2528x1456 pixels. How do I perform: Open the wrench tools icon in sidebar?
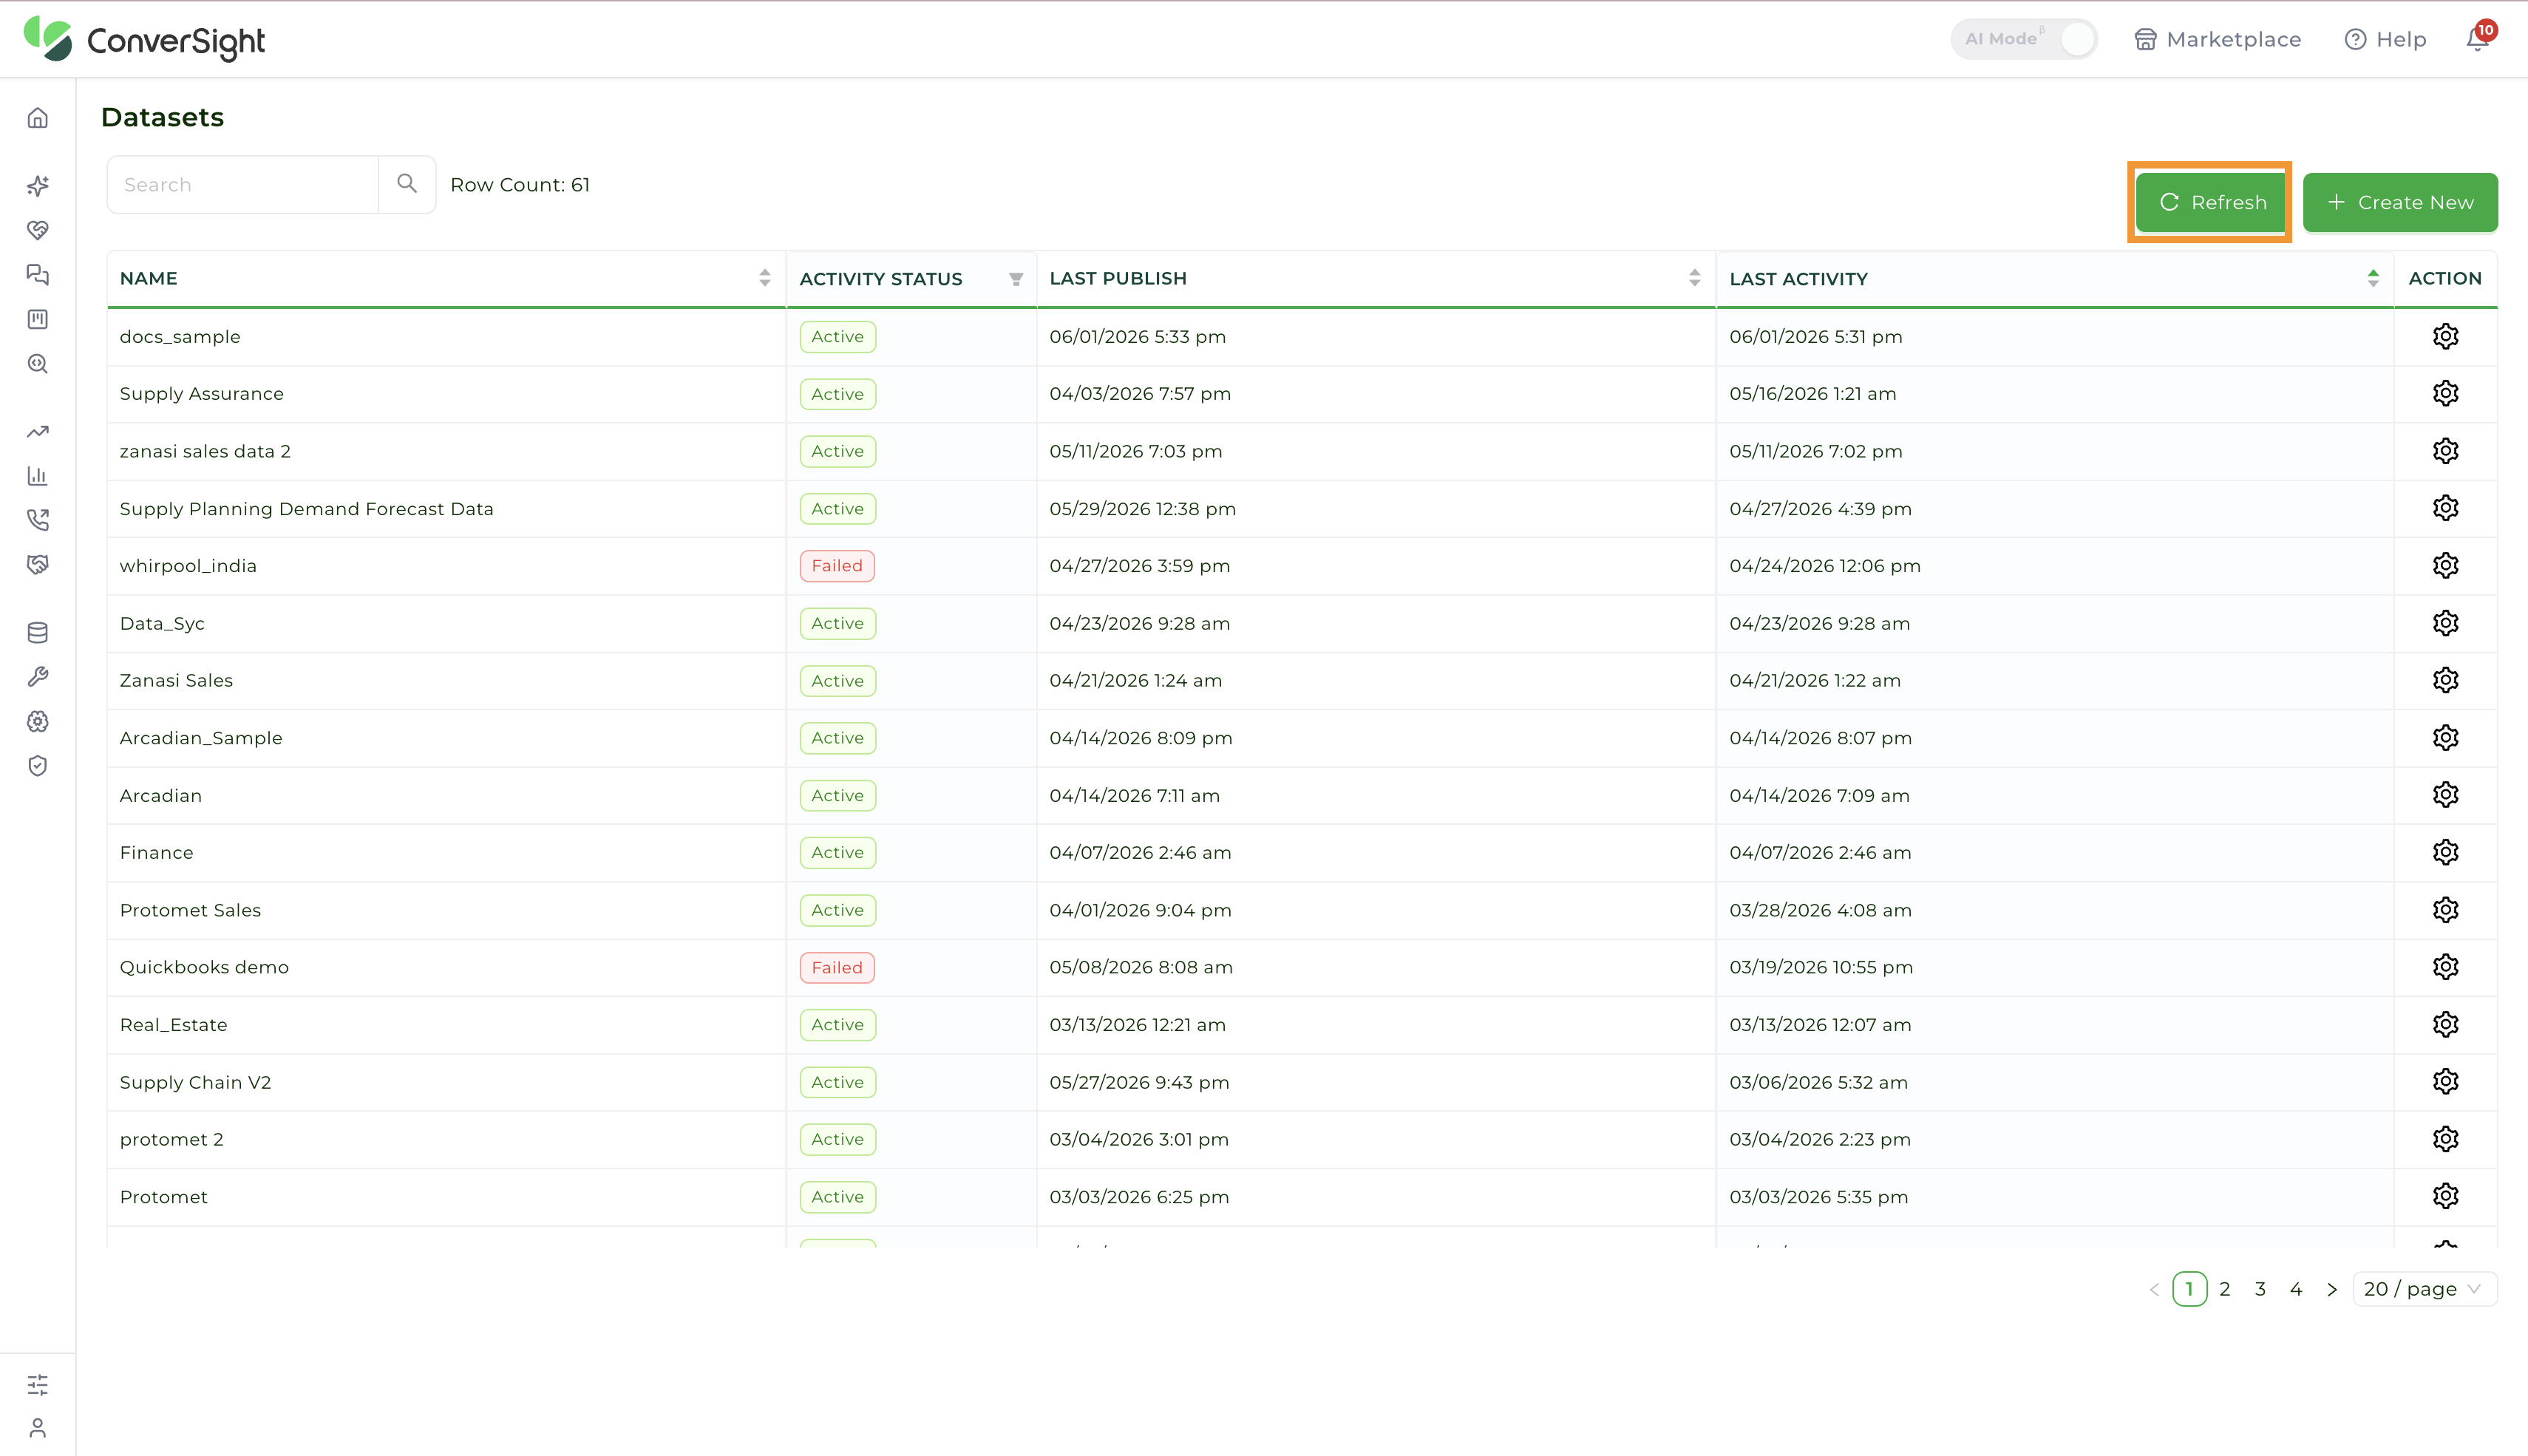38,677
